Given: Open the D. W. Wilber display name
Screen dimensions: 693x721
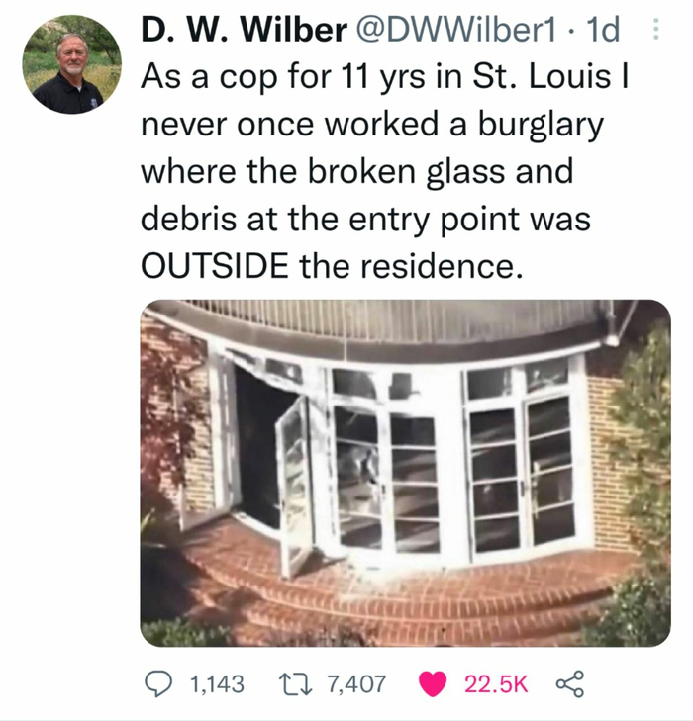Looking at the screenshot, I should coord(244,30).
